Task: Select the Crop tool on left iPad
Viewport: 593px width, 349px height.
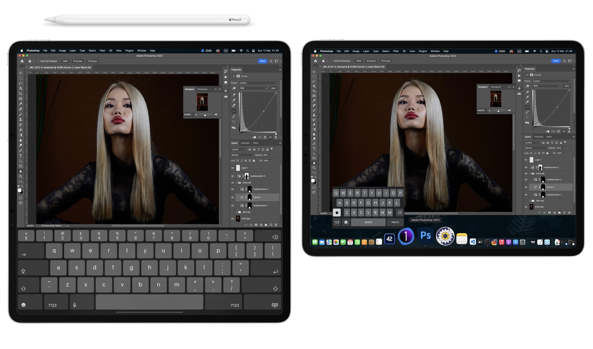Action: 20,94
